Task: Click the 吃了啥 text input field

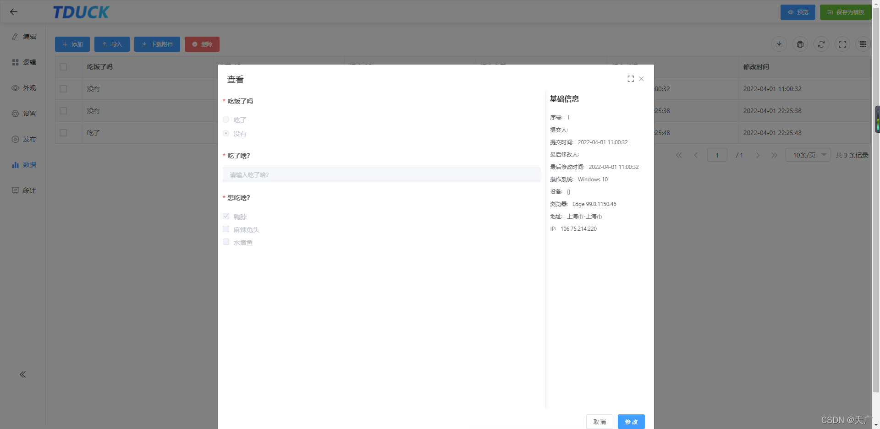Action: click(x=381, y=175)
